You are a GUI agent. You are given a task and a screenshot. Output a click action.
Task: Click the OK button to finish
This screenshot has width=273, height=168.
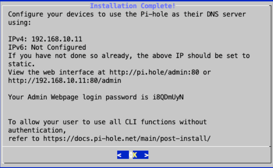pos(133,155)
